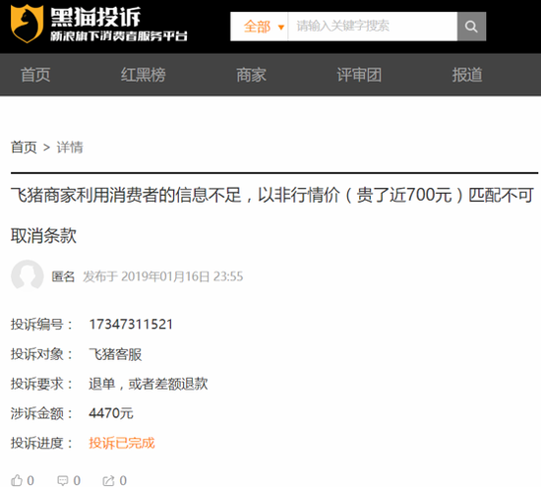
Task: Click the 黑猫投诉 site title text
Action: [95, 17]
